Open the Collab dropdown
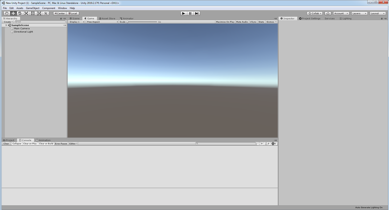The height and width of the screenshot is (210, 389). 315,13
